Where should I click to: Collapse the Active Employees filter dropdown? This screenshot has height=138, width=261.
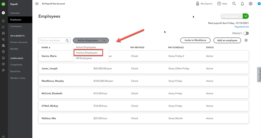tap(91, 40)
